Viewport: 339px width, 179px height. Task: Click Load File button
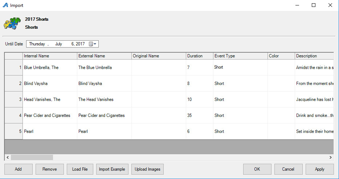click(80, 169)
